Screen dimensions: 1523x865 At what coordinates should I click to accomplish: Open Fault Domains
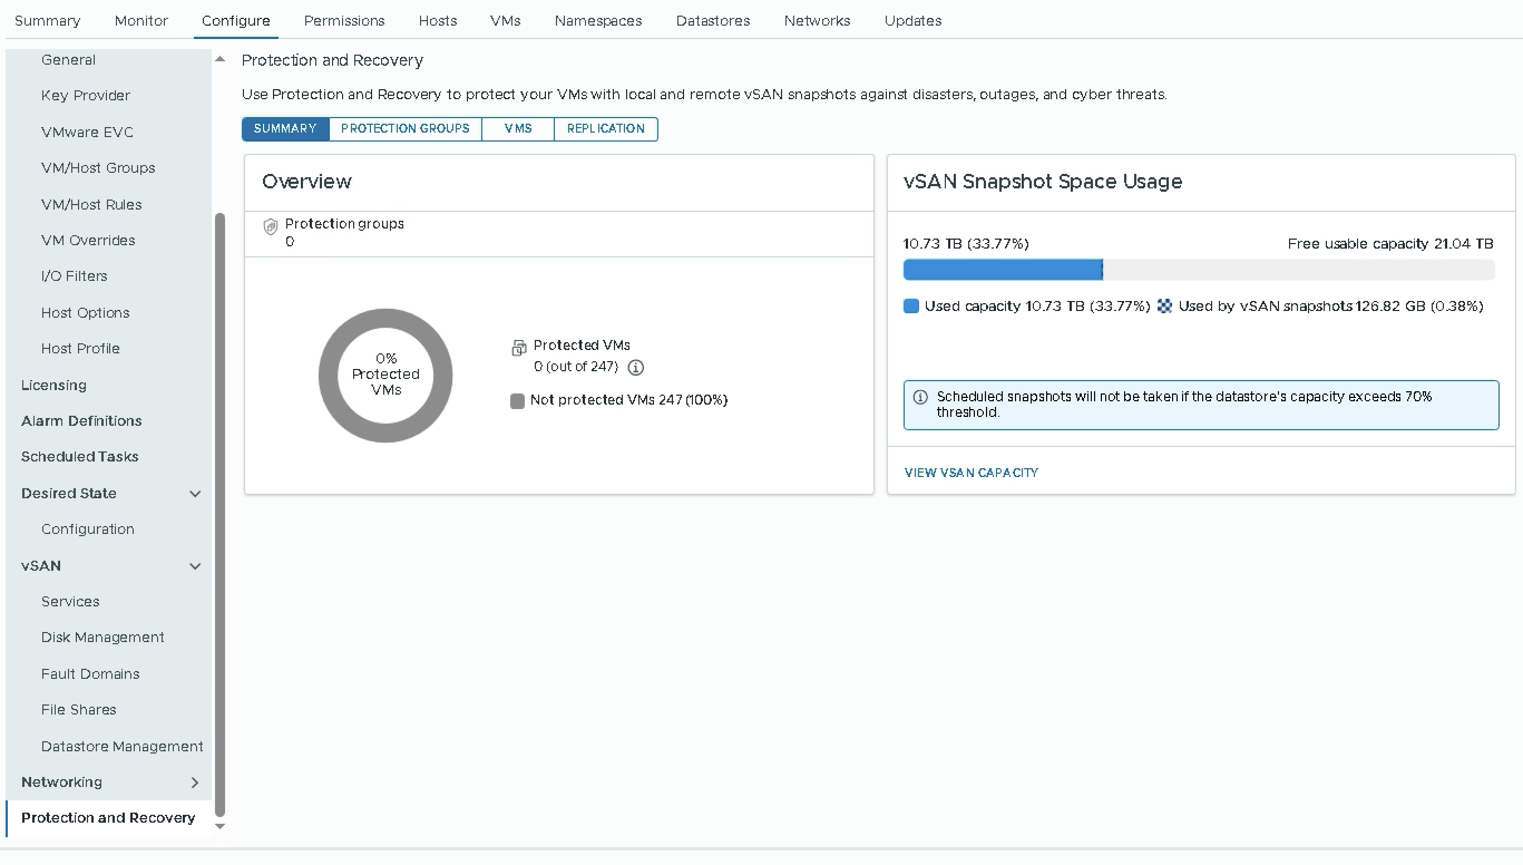[90, 674]
